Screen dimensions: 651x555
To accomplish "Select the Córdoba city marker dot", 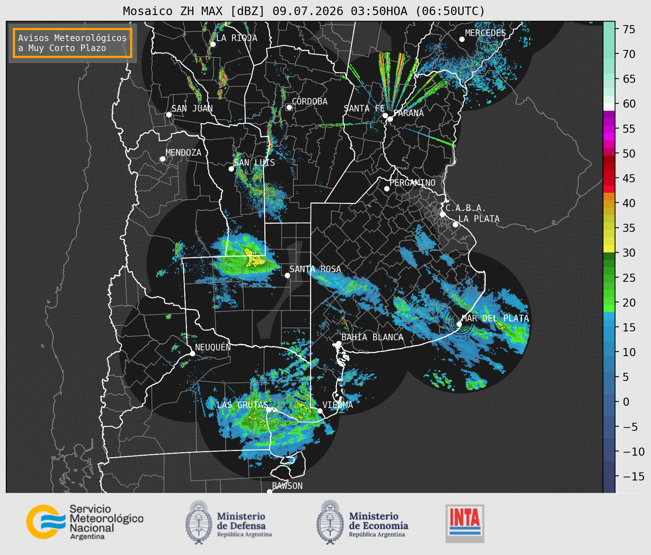I will 289,107.
